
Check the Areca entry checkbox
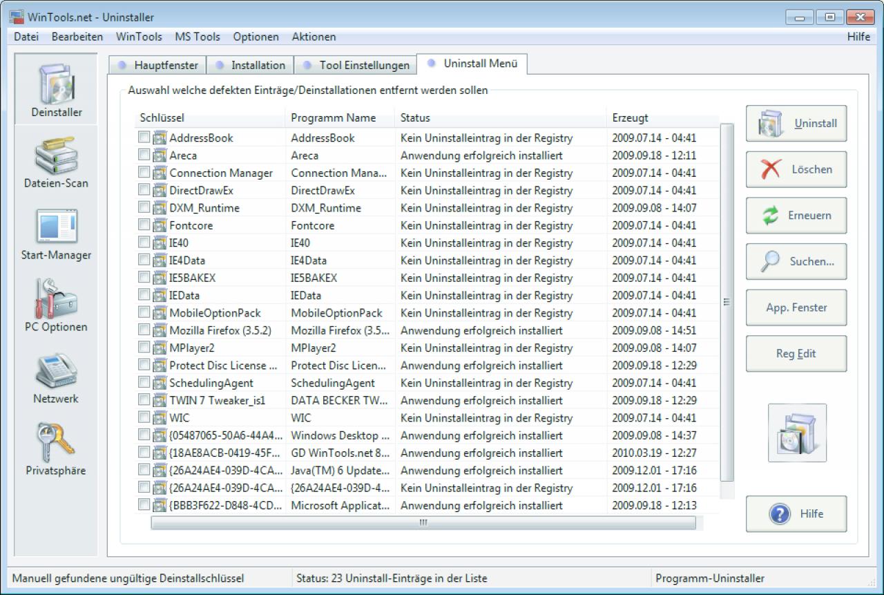tap(144, 155)
